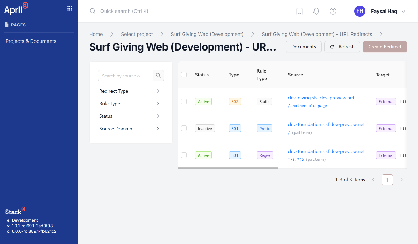418x244 pixels.
Task: Open the apps grid icon
Action: tap(69, 9)
